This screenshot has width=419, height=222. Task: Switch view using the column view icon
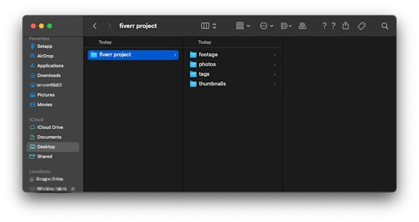(205, 26)
